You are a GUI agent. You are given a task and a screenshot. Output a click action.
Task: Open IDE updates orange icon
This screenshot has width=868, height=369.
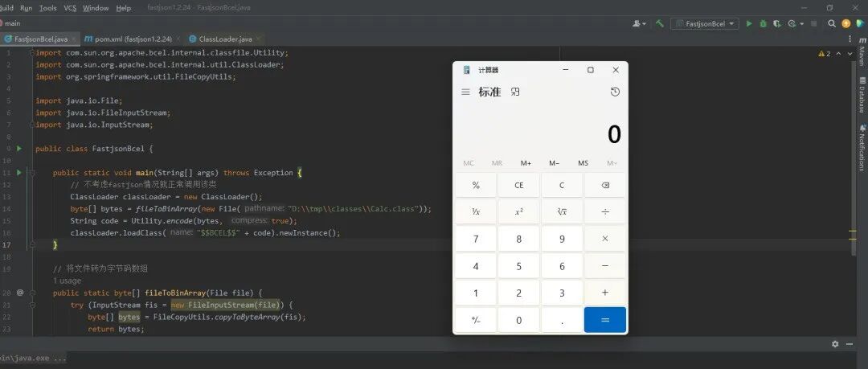pyautogui.click(x=845, y=24)
